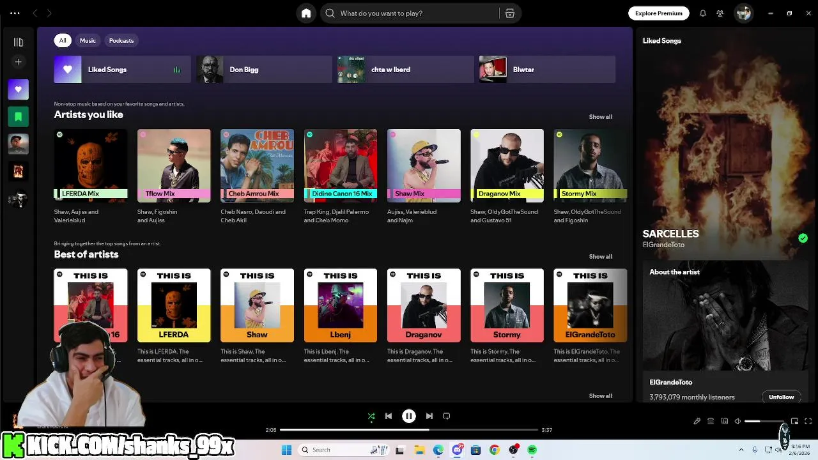Enter full screen mode icon
The height and width of the screenshot is (460, 818).
click(808, 422)
